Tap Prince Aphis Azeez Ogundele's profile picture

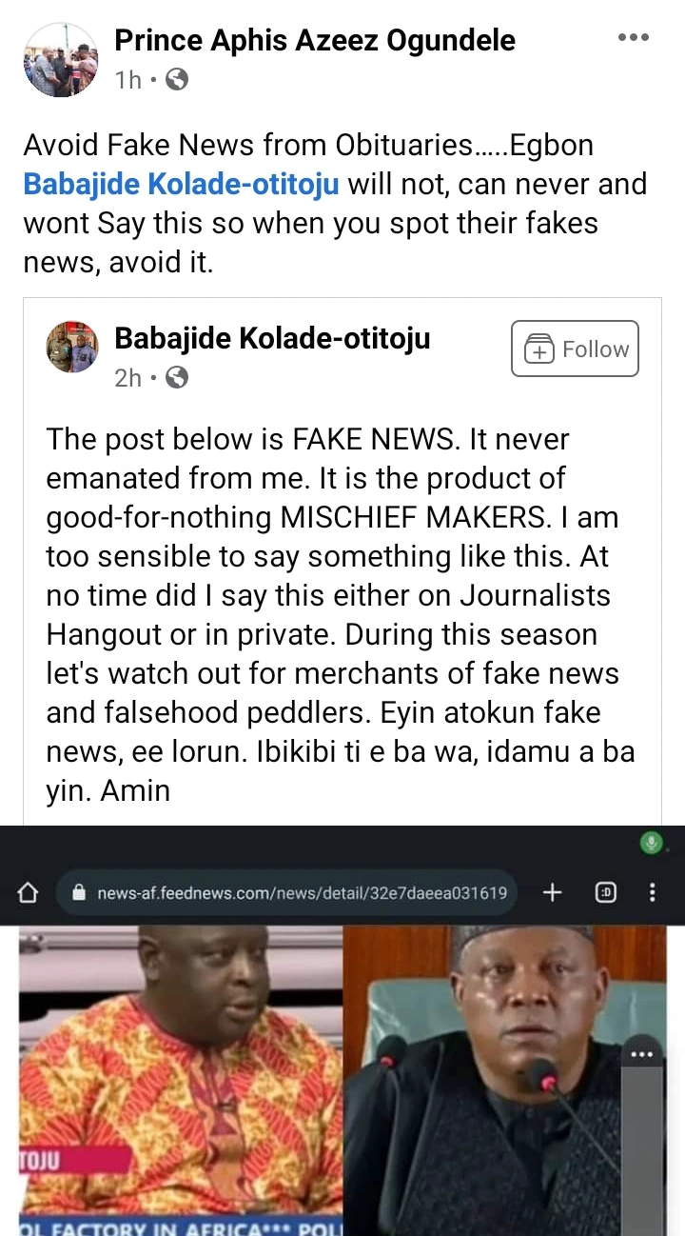click(60, 60)
